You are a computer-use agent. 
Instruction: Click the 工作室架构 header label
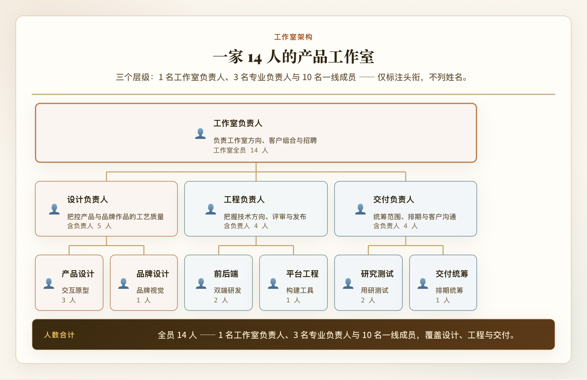pyautogui.click(x=293, y=37)
